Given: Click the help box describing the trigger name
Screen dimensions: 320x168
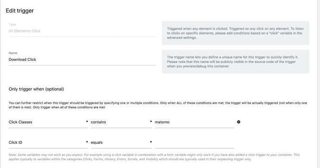Looking at the screenshot, I should click(236, 62).
